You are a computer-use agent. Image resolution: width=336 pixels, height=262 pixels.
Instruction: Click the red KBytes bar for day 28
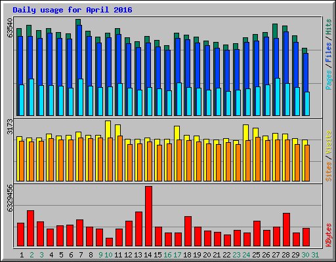[x=286, y=230]
